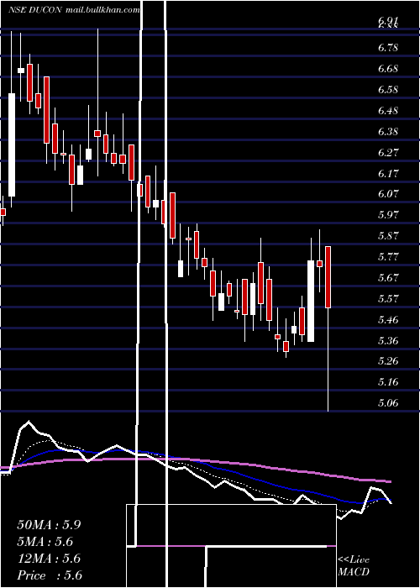Click the 5.97 price axis label
Image resolution: width=420 pixels, height=588 pixels.
[x=388, y=215]
